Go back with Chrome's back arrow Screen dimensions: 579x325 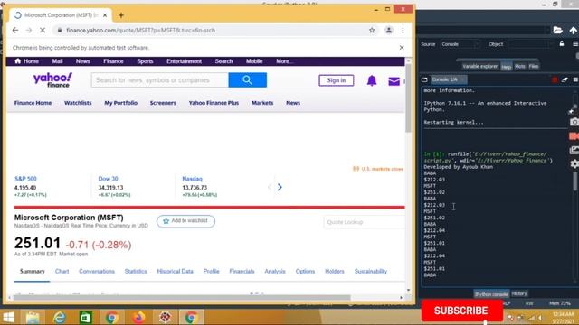click(x=15, y=30)
